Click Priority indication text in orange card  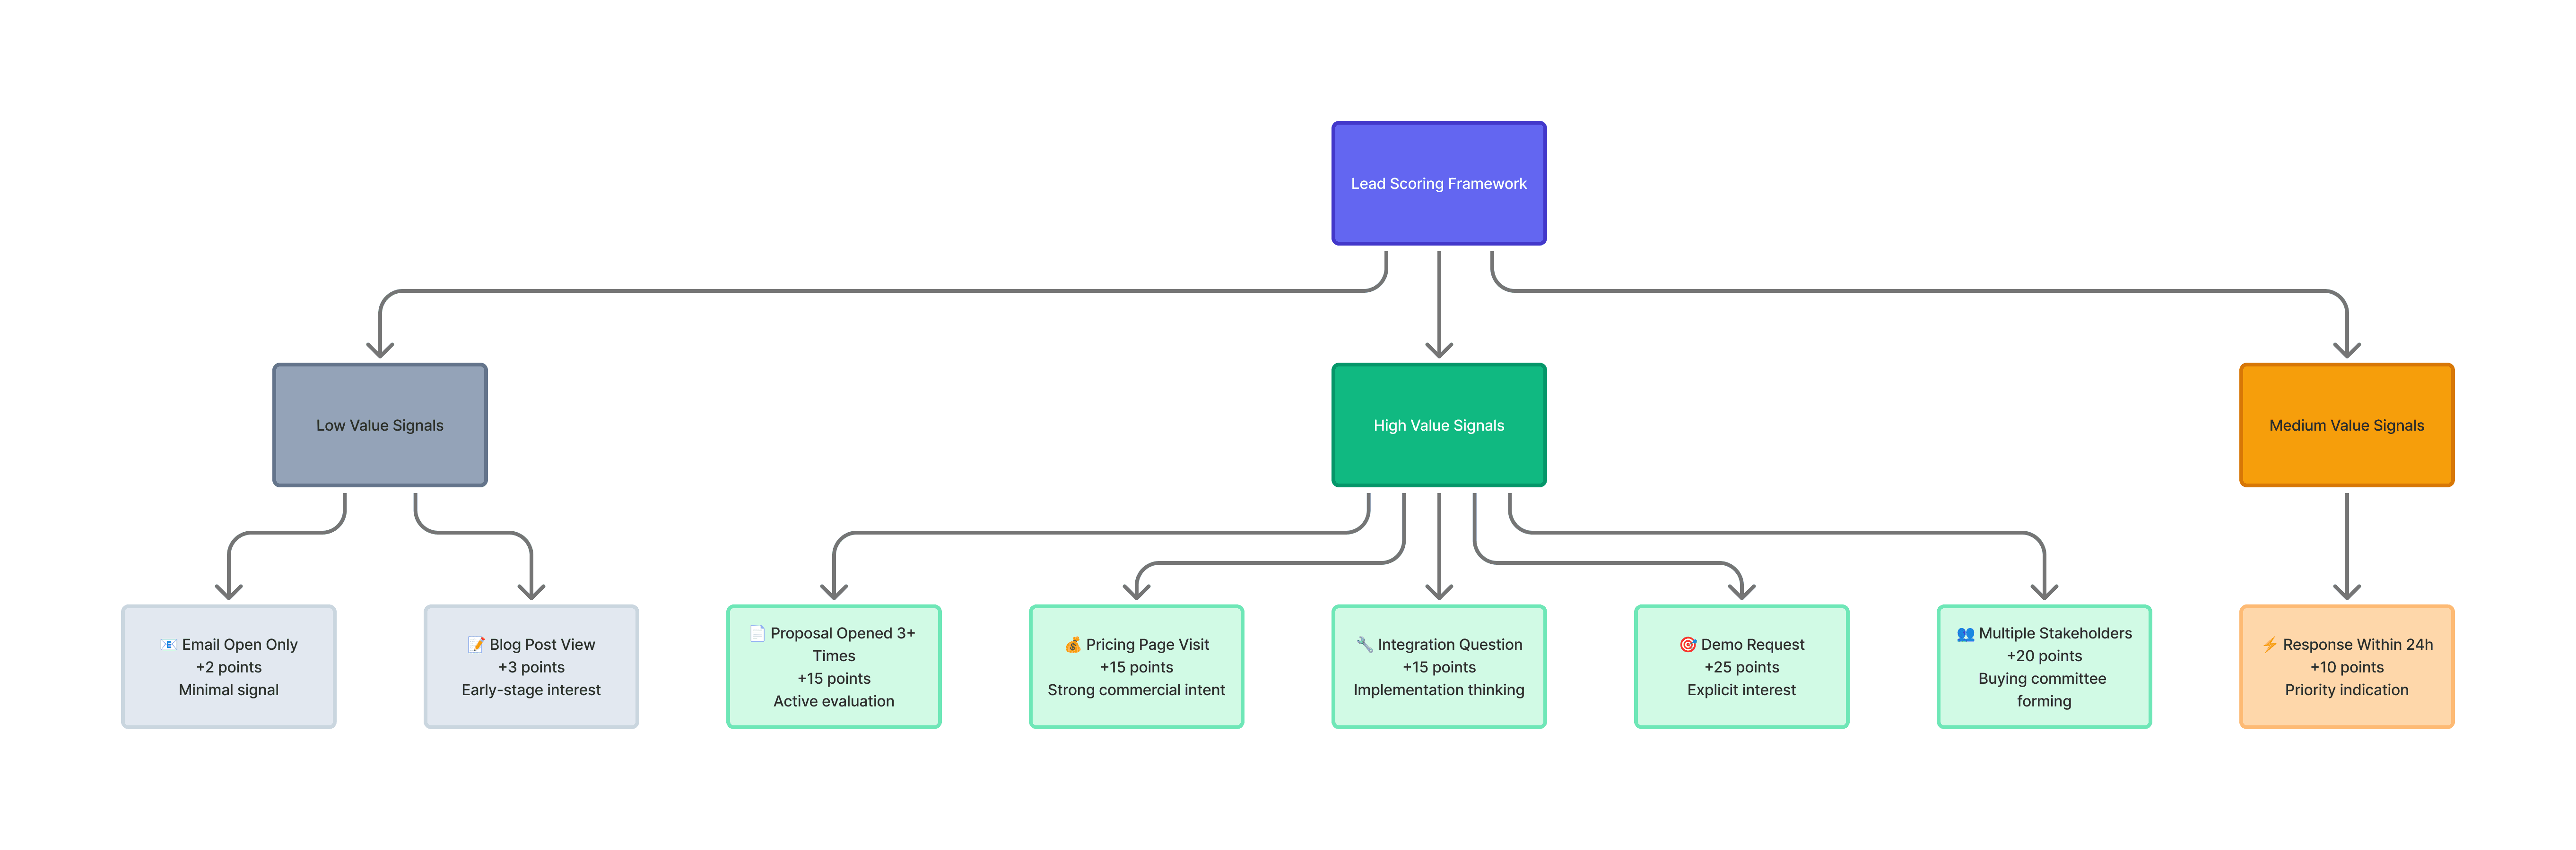pyautogui.click(x=2346, y=690)
